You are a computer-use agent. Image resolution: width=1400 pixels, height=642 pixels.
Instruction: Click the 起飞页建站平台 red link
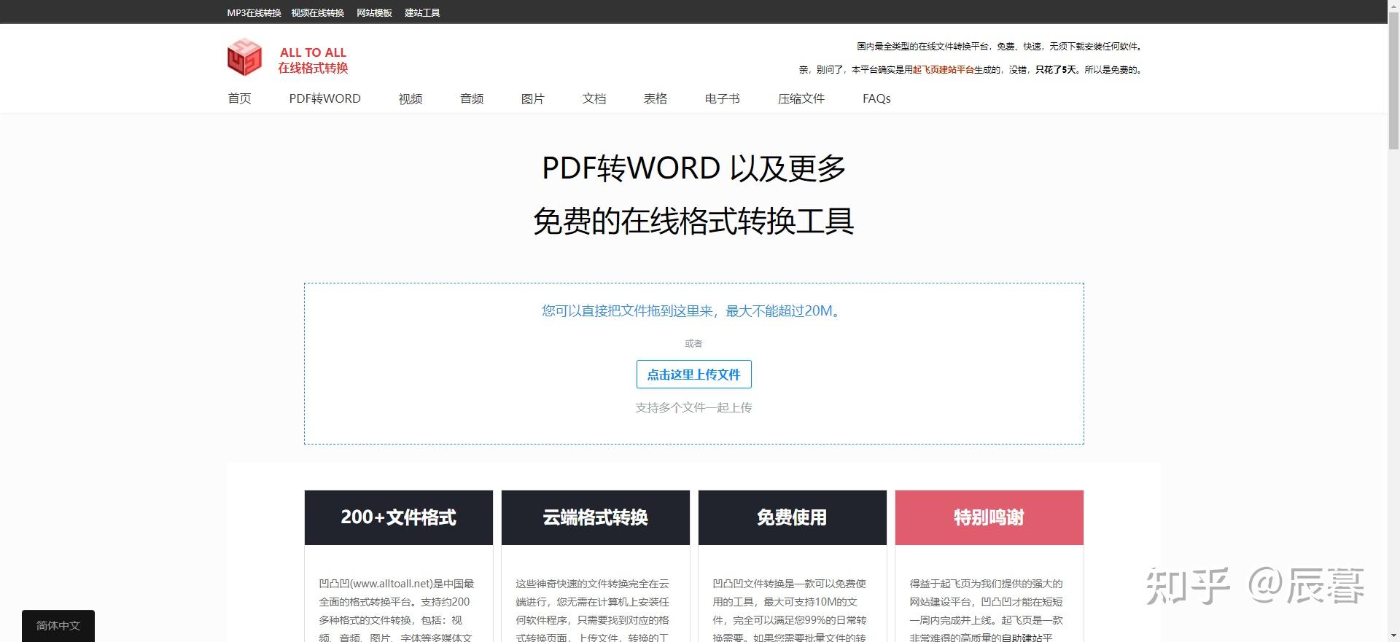click(944, 70)
